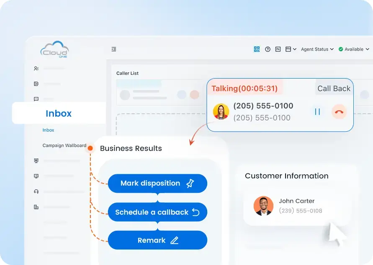The width and height of the screenshot is (373, 265).
Task: Open the Available status dropdown
Action: coord(354,49)
